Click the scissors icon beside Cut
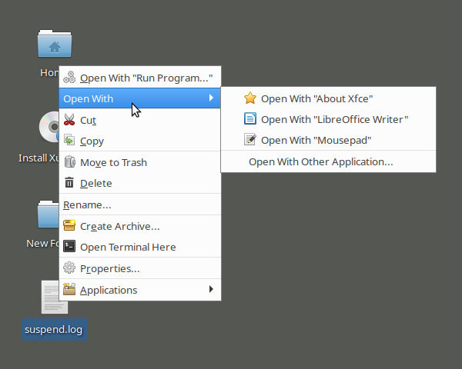462x369 pixels. point(69,120)
